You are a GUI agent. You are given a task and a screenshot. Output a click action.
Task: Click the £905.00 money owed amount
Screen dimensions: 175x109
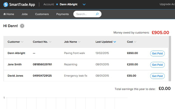[161, 33]
